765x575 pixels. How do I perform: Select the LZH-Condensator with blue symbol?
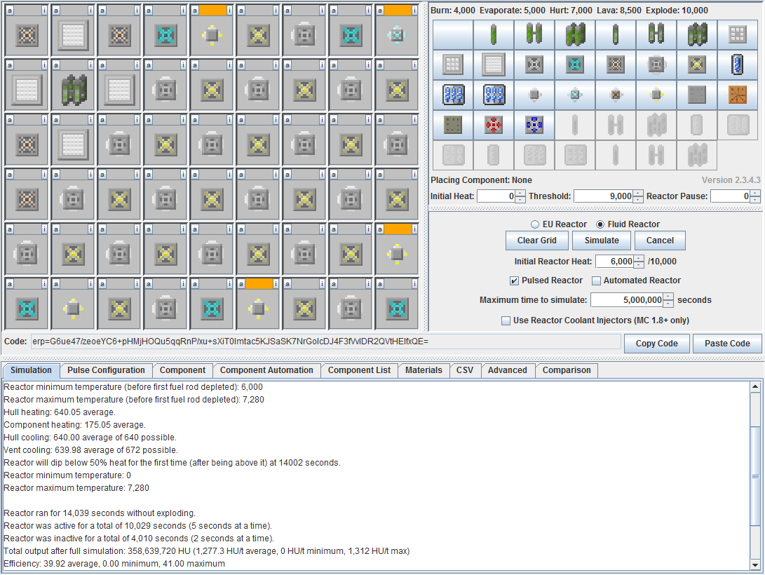[534, 125]
